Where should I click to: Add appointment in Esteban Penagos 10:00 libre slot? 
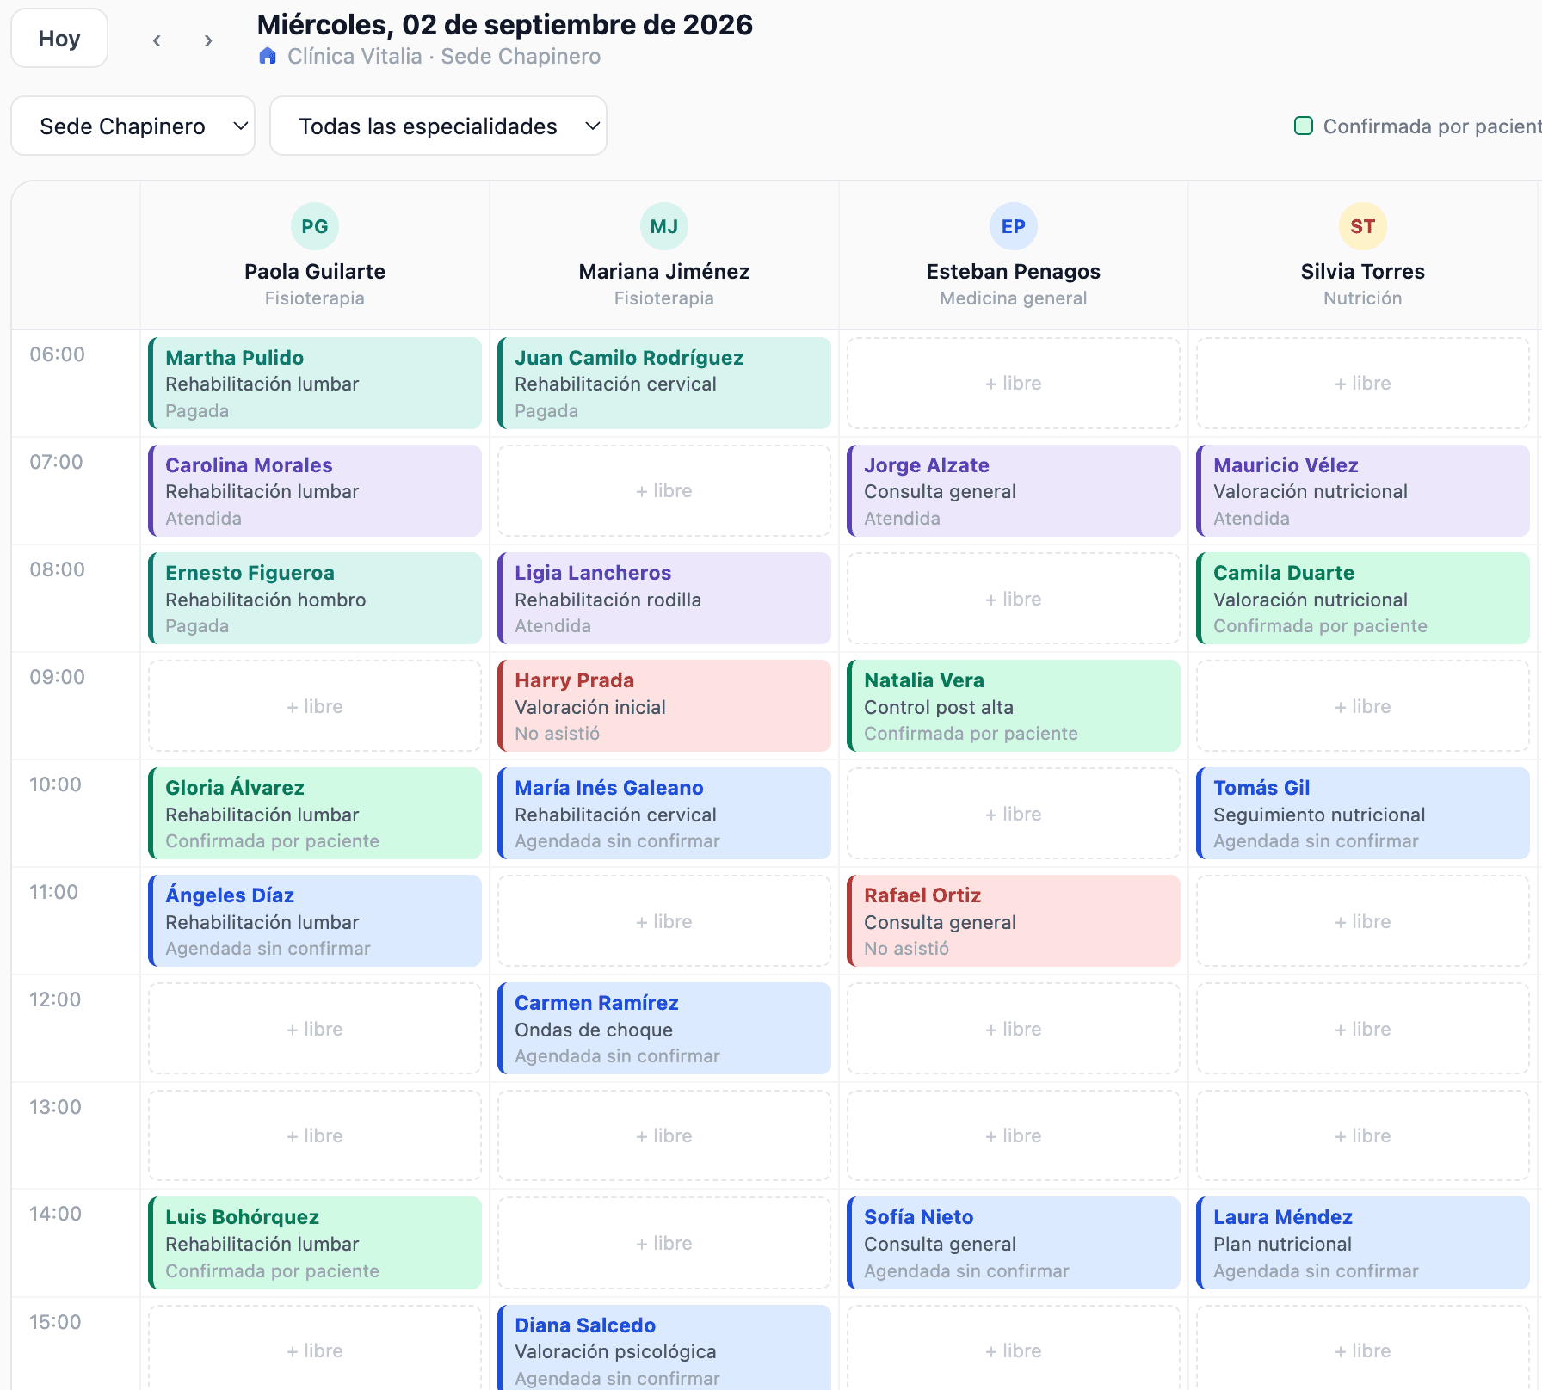pyautogui.click(x=1014, y=813)
